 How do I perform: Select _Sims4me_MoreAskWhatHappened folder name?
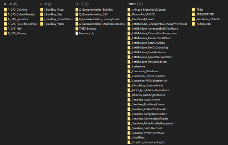tap(152, 123)
